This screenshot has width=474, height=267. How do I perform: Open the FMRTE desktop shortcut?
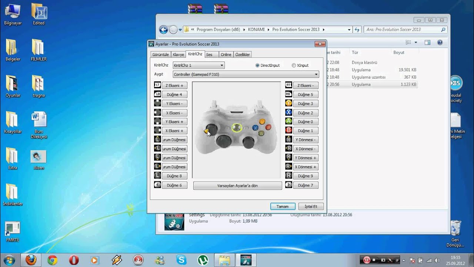(13, 232)
